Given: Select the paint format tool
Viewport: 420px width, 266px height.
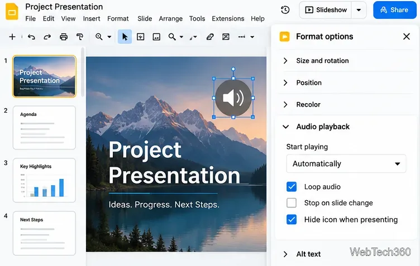Looking at the screenshot, I should pyautogui.click(x=79, y=37).
